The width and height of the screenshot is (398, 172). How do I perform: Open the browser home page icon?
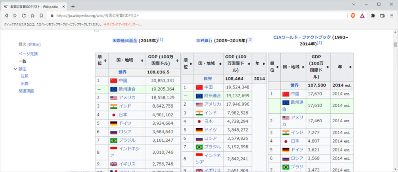click(33, 16)
